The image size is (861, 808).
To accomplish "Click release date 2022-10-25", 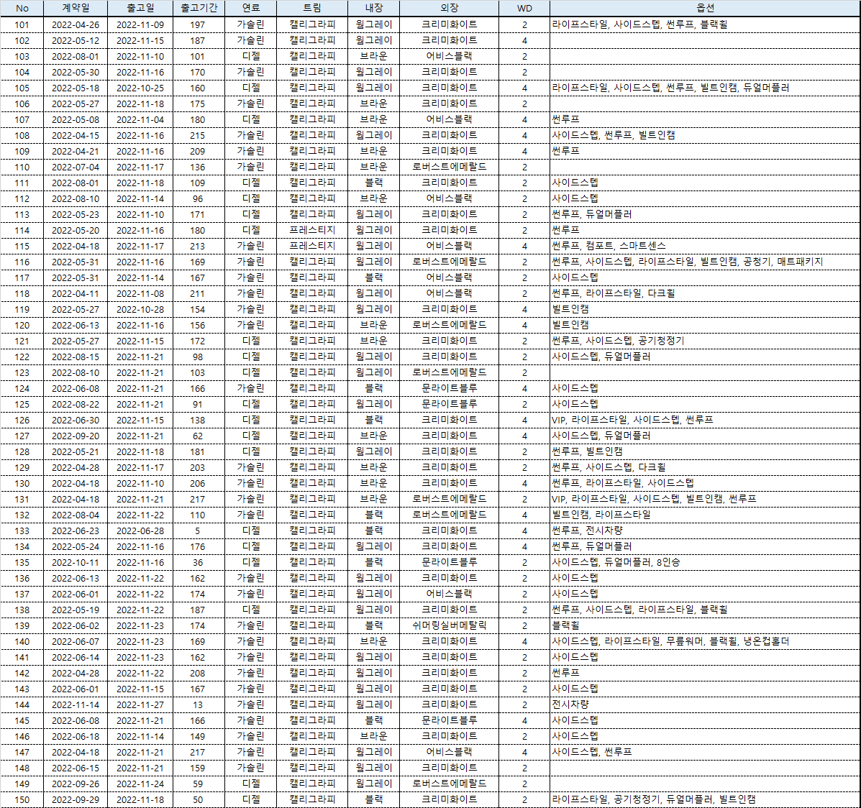I will (x=140, y=88).
